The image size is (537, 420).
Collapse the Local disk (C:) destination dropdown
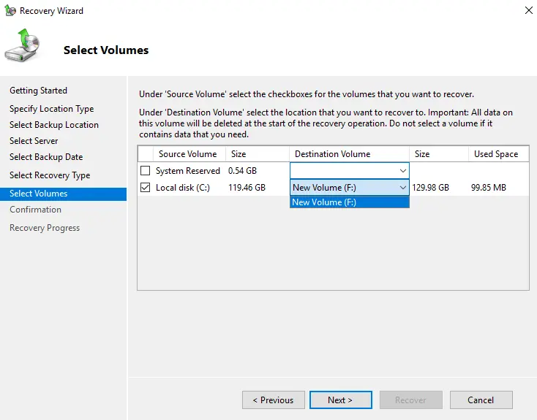coord(402,188)
